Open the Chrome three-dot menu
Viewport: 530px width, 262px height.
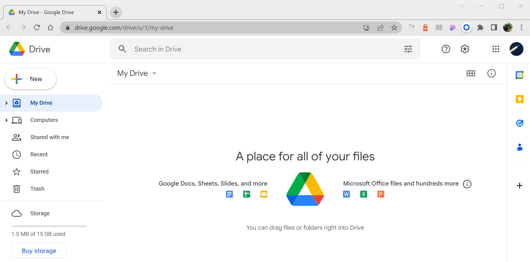521,27
